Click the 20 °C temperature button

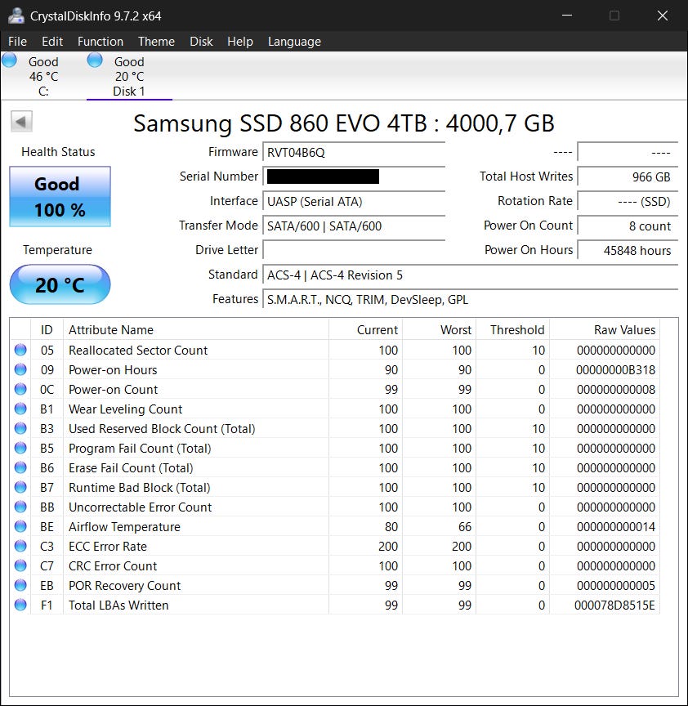tap(60, 285)
